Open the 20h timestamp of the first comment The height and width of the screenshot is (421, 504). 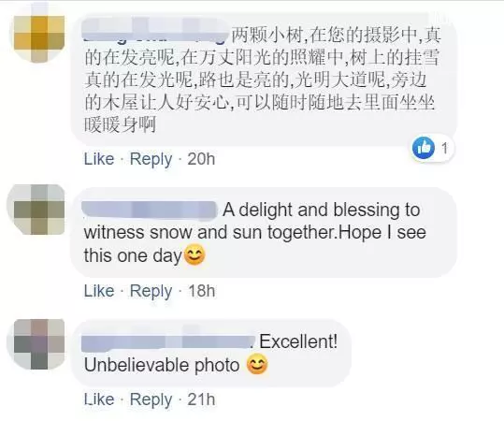click(x=201, y=159)
